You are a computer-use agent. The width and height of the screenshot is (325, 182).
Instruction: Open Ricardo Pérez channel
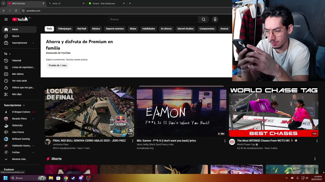(19, 119)
